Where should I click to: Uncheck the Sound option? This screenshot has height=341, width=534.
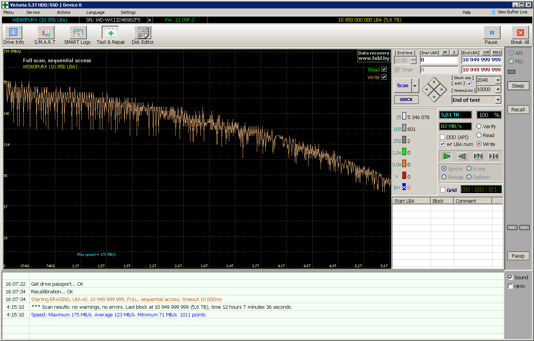coord(510,277)
